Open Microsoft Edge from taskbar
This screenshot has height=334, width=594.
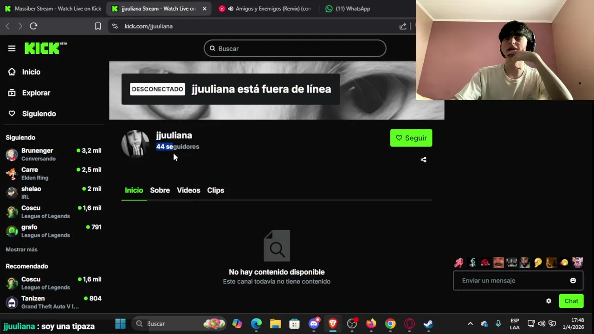[x=256, y=323]
